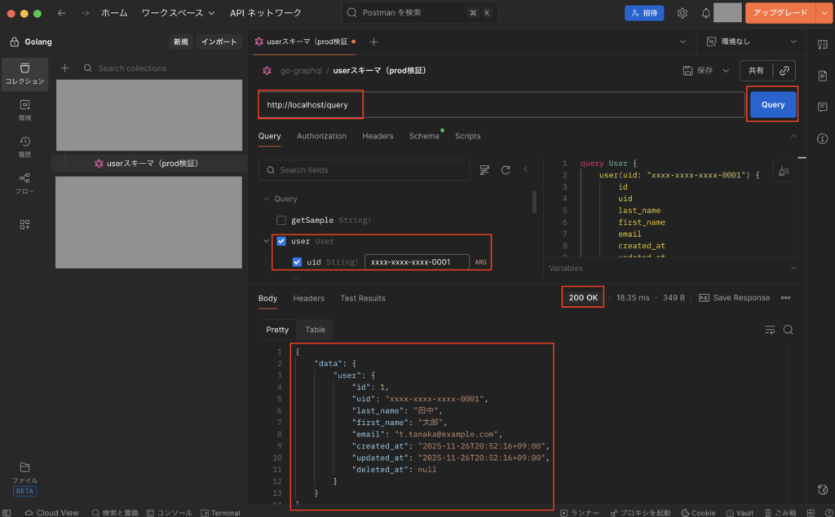Image resolution: width=835 pixels, height=517 pixels.
Task: Open the 環境なし environment dropdown
Action: (752, 42)
